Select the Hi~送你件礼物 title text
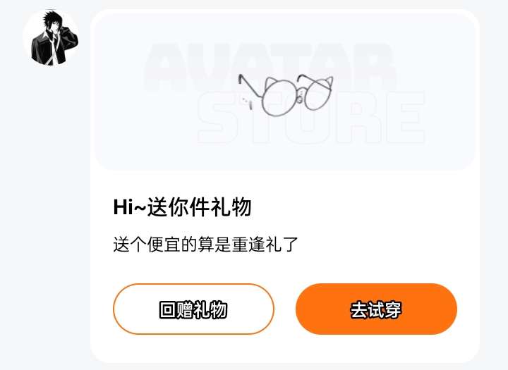The width and height of the screenshot is (508, 370). (x=183, y=207)
